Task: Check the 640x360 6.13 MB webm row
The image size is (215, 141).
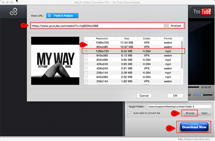Action: click(86, 56)
